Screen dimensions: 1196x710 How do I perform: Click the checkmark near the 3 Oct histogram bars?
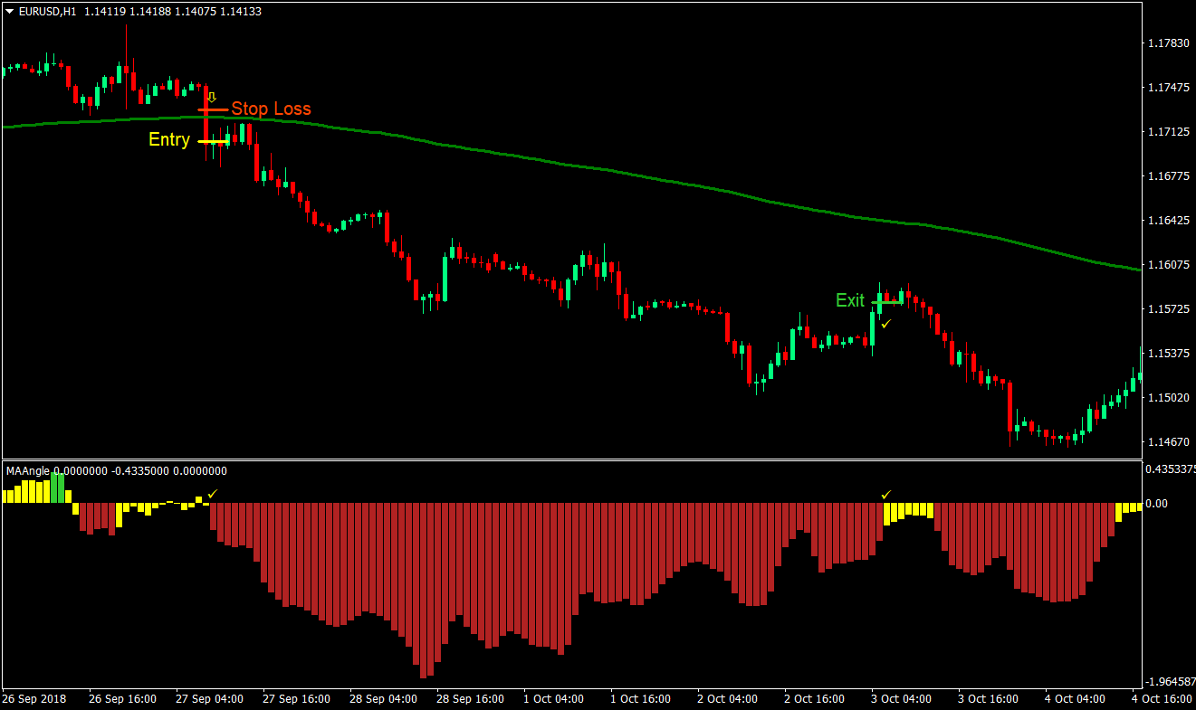pos(886,494)
